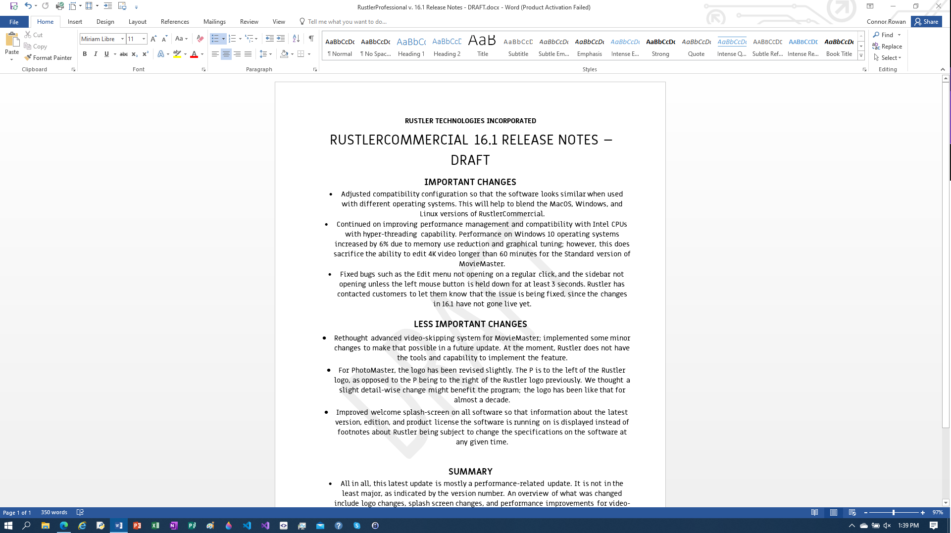Image resolution: width=951 pixels, height=533 pixels.
Task: Open OneNote from the taskbar
Action: (x=174, y=526)
